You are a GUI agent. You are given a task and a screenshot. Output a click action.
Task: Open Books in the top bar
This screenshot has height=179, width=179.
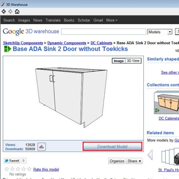(69, 20)
